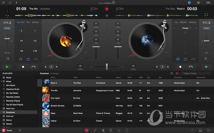Open FX panel on right deck
This screenshot has width=214, height=133.
[x=178, y=59]
